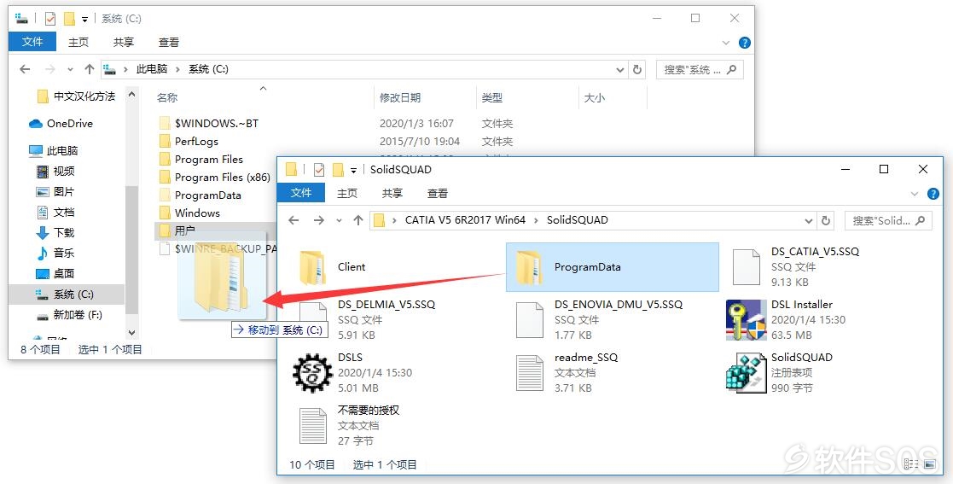Switch to large icons view in SolidSQUAD status bar
Image resolution: width=953 pixels, height=484 pixels.
[929, 464]
